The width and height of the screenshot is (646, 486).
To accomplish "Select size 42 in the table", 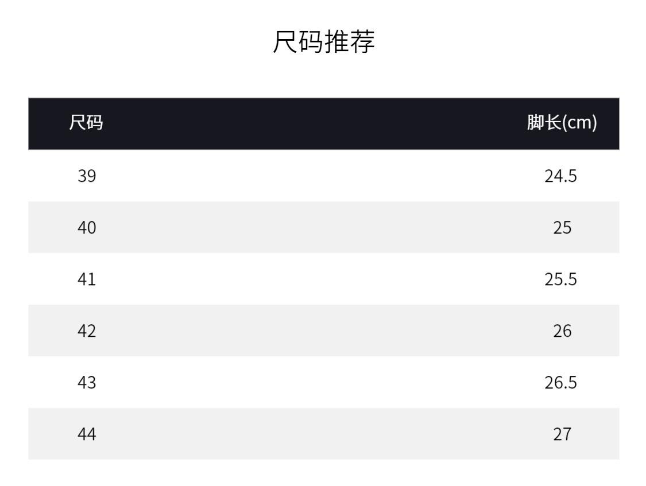I will tap(87, 331).
